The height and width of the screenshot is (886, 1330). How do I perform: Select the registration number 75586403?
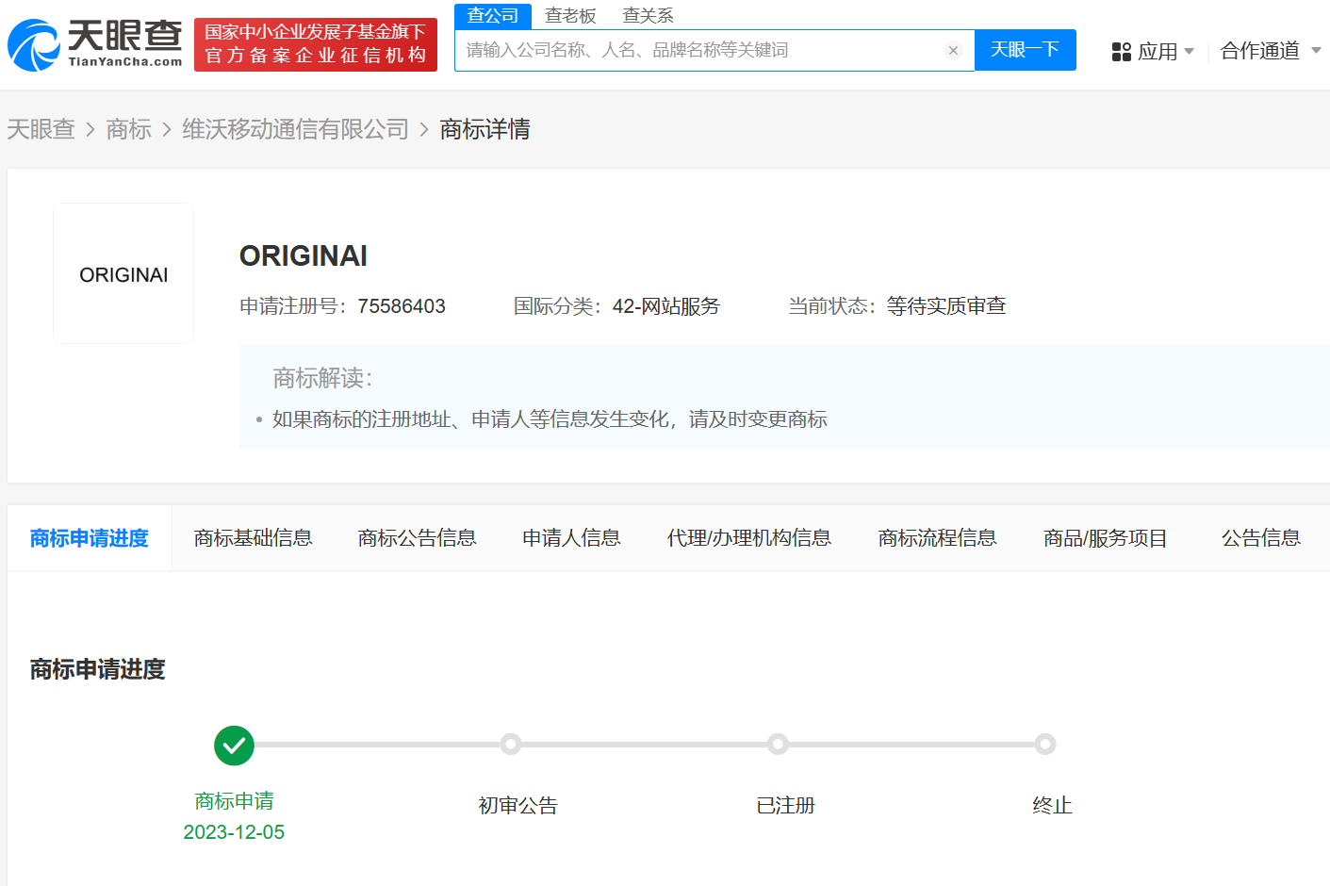402,306
